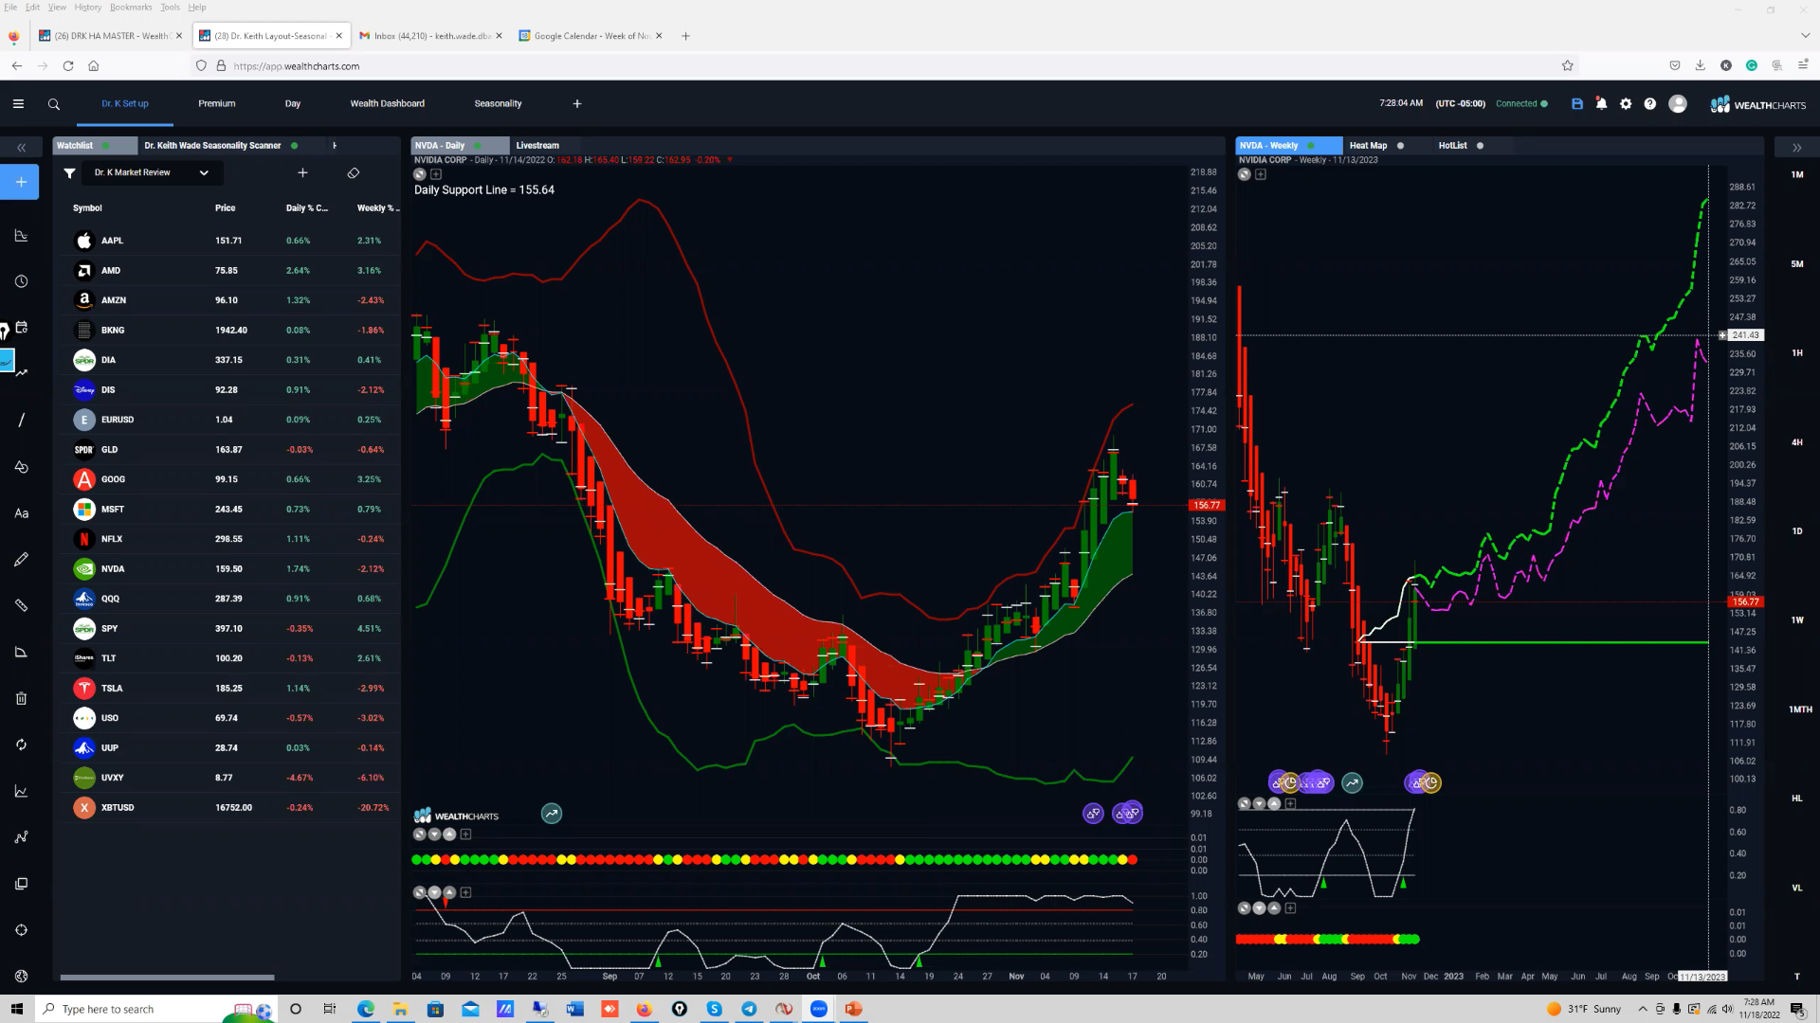The width and height of the screenshot is (1820, 1023).
Task: Switch to the Seasonality workspace tab
Action: [498, 104]
